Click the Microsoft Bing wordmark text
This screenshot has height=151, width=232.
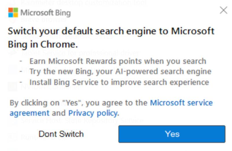[45, 13]
